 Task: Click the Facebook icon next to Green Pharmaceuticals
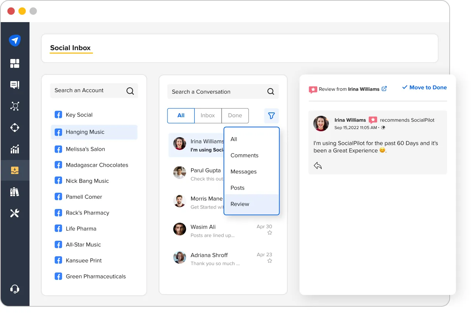(58, 276)
